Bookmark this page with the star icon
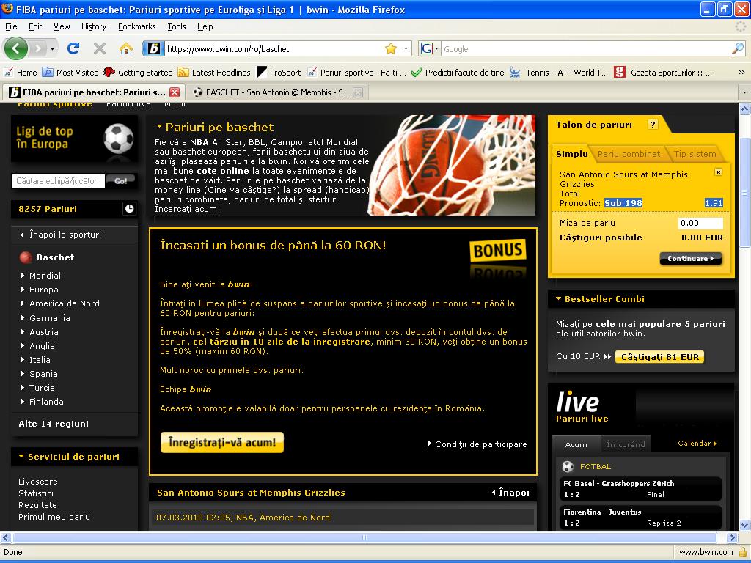Screen dimensions: 751x563 tap(391, 48)
